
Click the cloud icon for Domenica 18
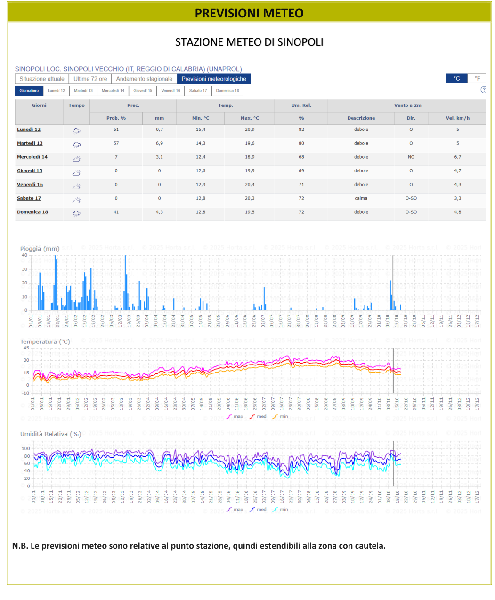click(x=76, y=213)
